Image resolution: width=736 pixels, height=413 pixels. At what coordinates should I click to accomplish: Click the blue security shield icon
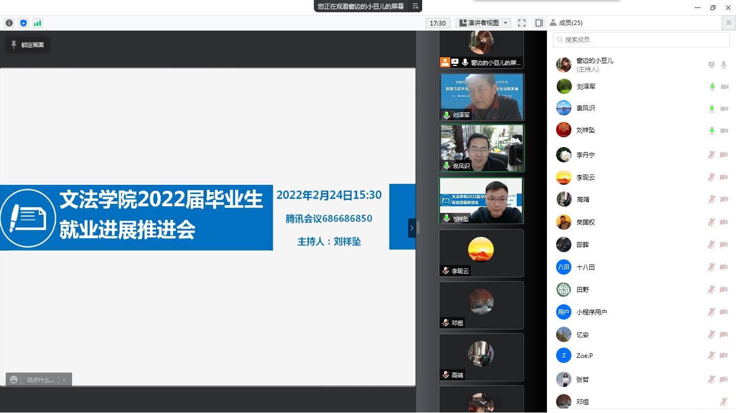pyautogui.click(x=23, y=22)
